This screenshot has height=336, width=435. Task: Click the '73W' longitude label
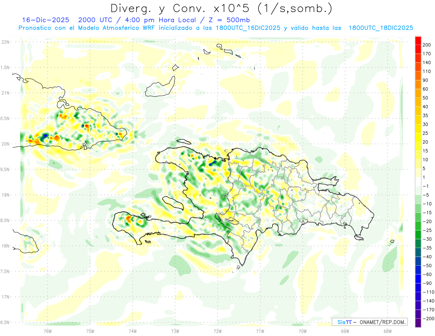[175, 331]
